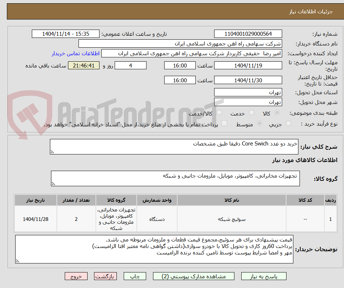
Task: Click the استان محل تحویل field تهران
Action: tap(248, 92)
